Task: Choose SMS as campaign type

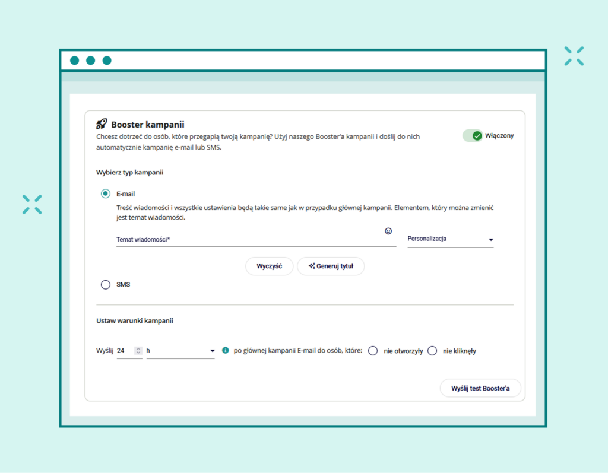Action: (106, 285)
